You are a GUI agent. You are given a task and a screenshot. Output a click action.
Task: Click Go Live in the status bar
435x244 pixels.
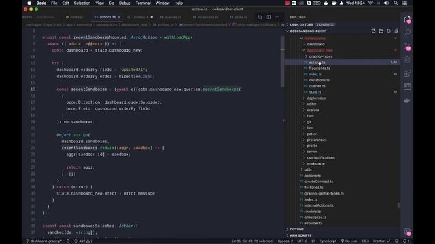pos(349,241)
